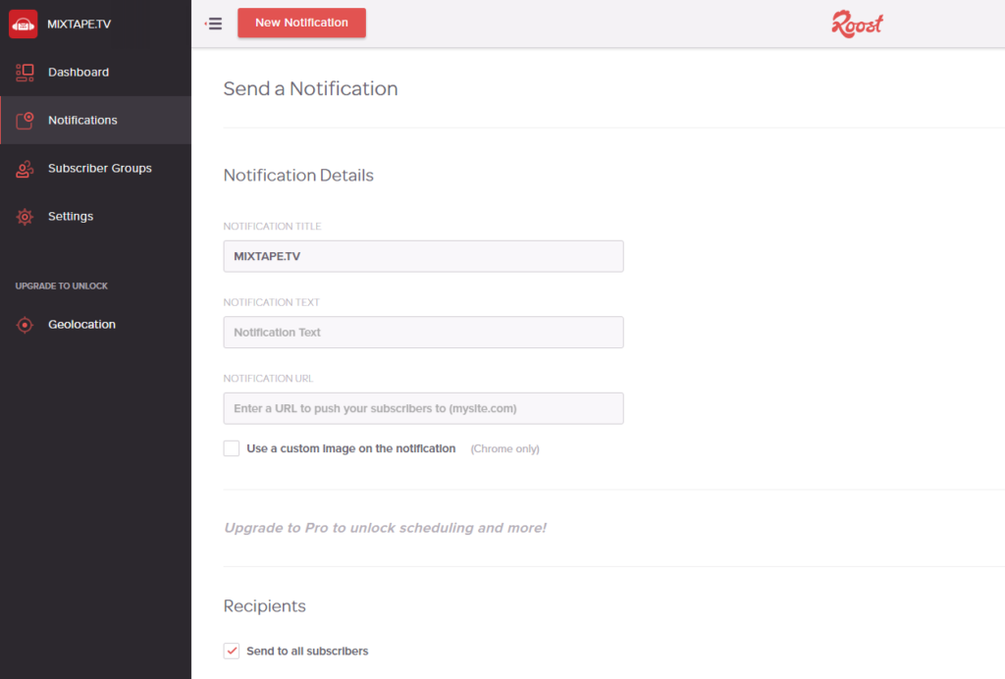
Task: Select the Dashboard icon in sidebar
Action: tap(23, 72)
